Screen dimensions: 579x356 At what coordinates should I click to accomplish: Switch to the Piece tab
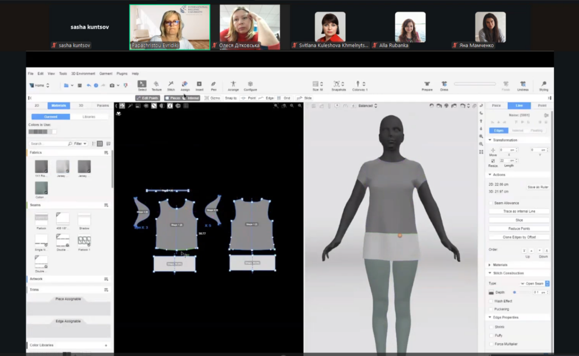[x=496, y=106]
